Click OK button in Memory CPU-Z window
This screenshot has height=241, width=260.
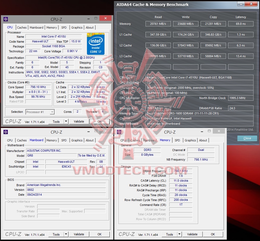pyautogui.click(x=213, y=234)
